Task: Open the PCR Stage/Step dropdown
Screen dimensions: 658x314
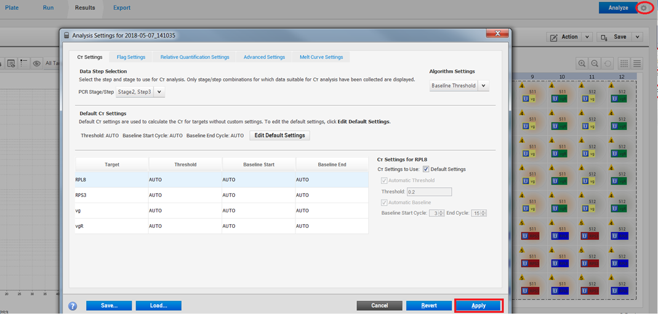Action: [x=160, y=92]
